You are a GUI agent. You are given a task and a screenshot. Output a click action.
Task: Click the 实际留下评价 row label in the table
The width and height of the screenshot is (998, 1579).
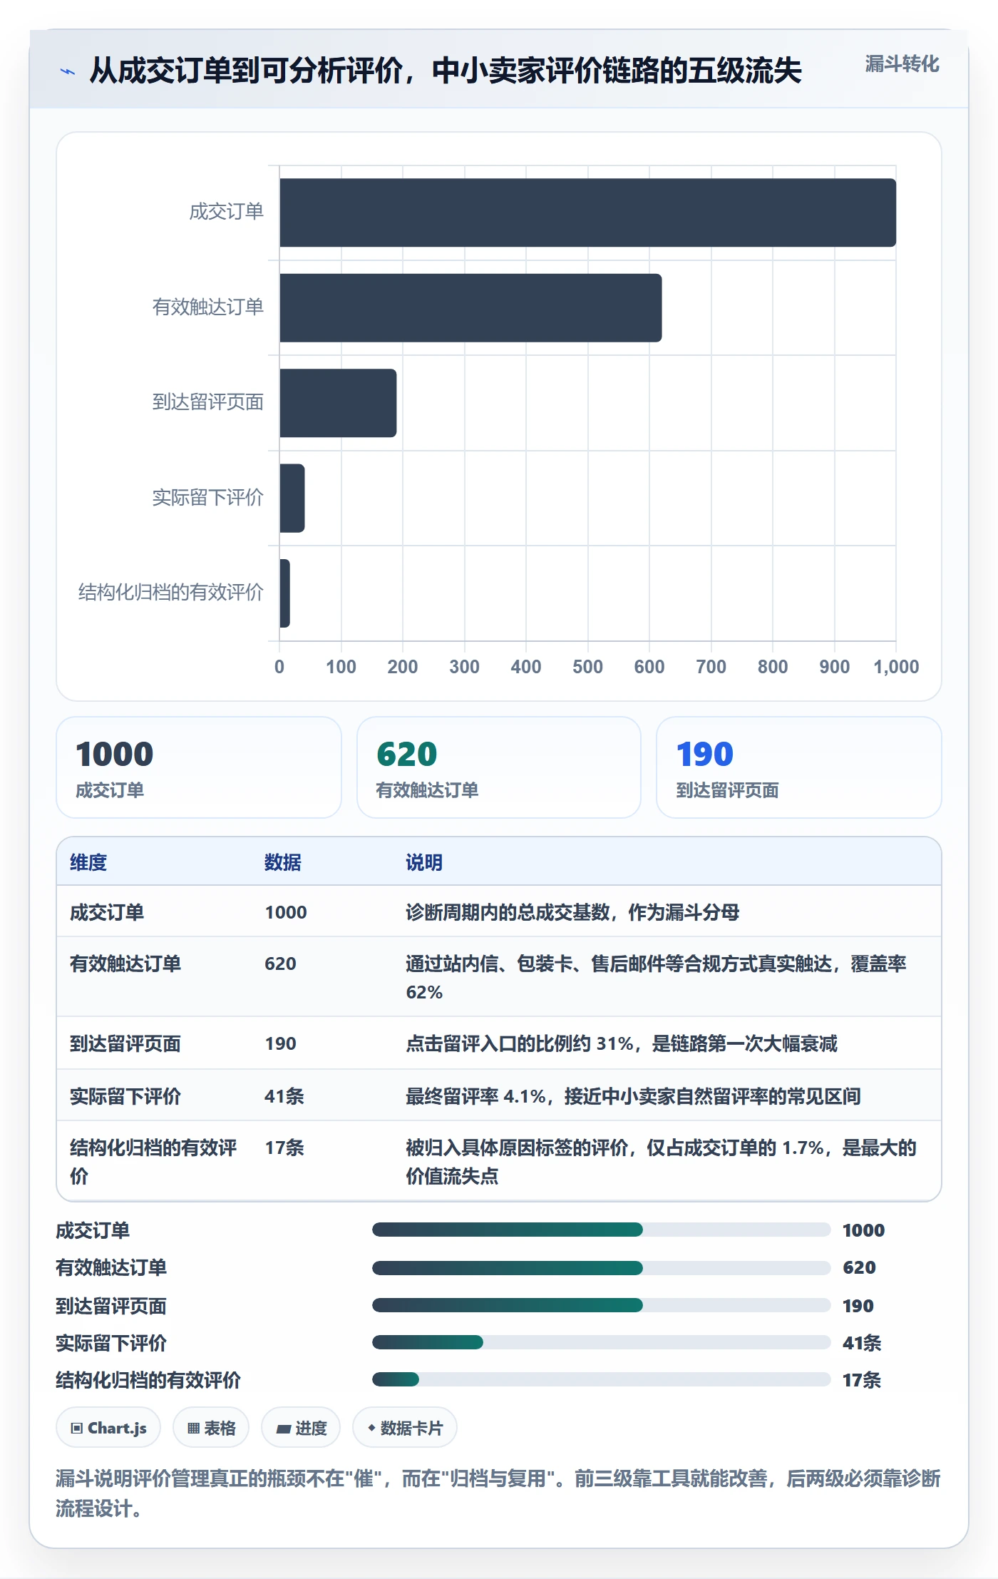click(125, 1096)
